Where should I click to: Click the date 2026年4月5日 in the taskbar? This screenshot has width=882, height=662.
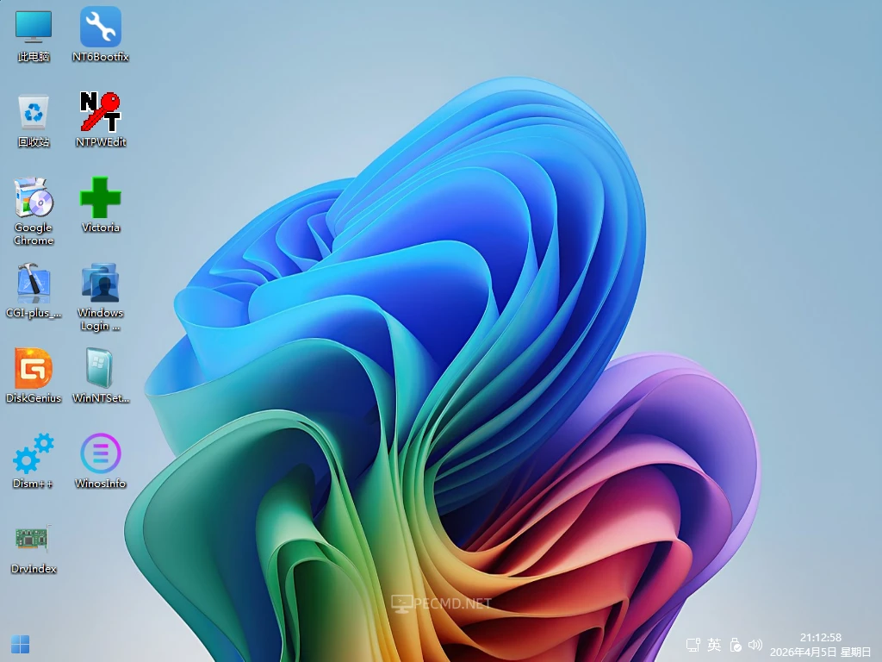click(802, 652)
